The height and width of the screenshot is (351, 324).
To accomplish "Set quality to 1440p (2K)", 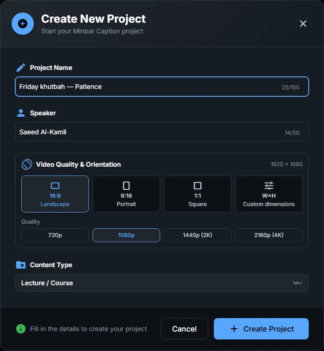I will [x=198, y=235].
